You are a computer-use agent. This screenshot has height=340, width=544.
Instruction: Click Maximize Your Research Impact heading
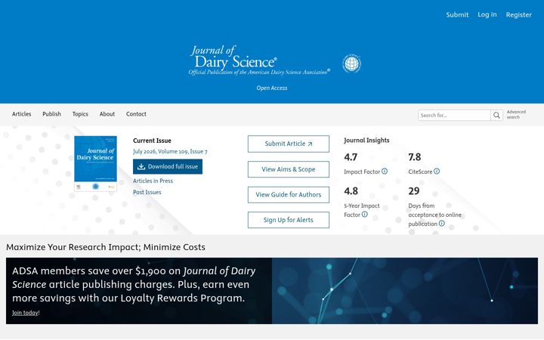click(106, 247)
